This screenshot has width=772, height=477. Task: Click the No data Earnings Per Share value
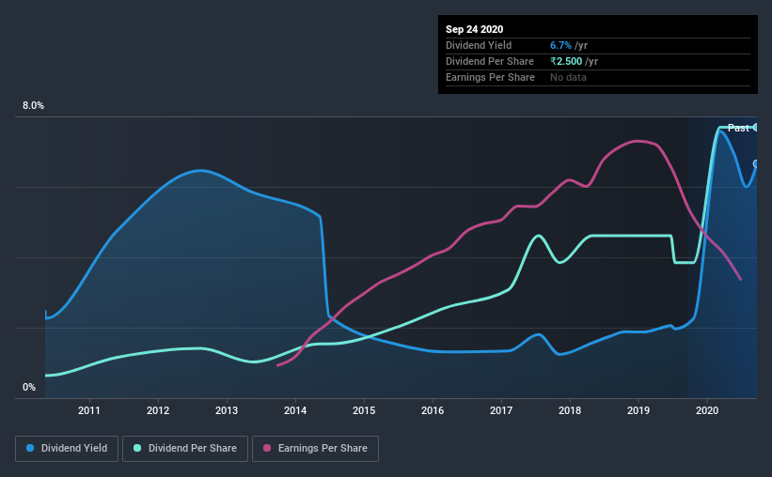pyautogui.click(x=568, y=77)
